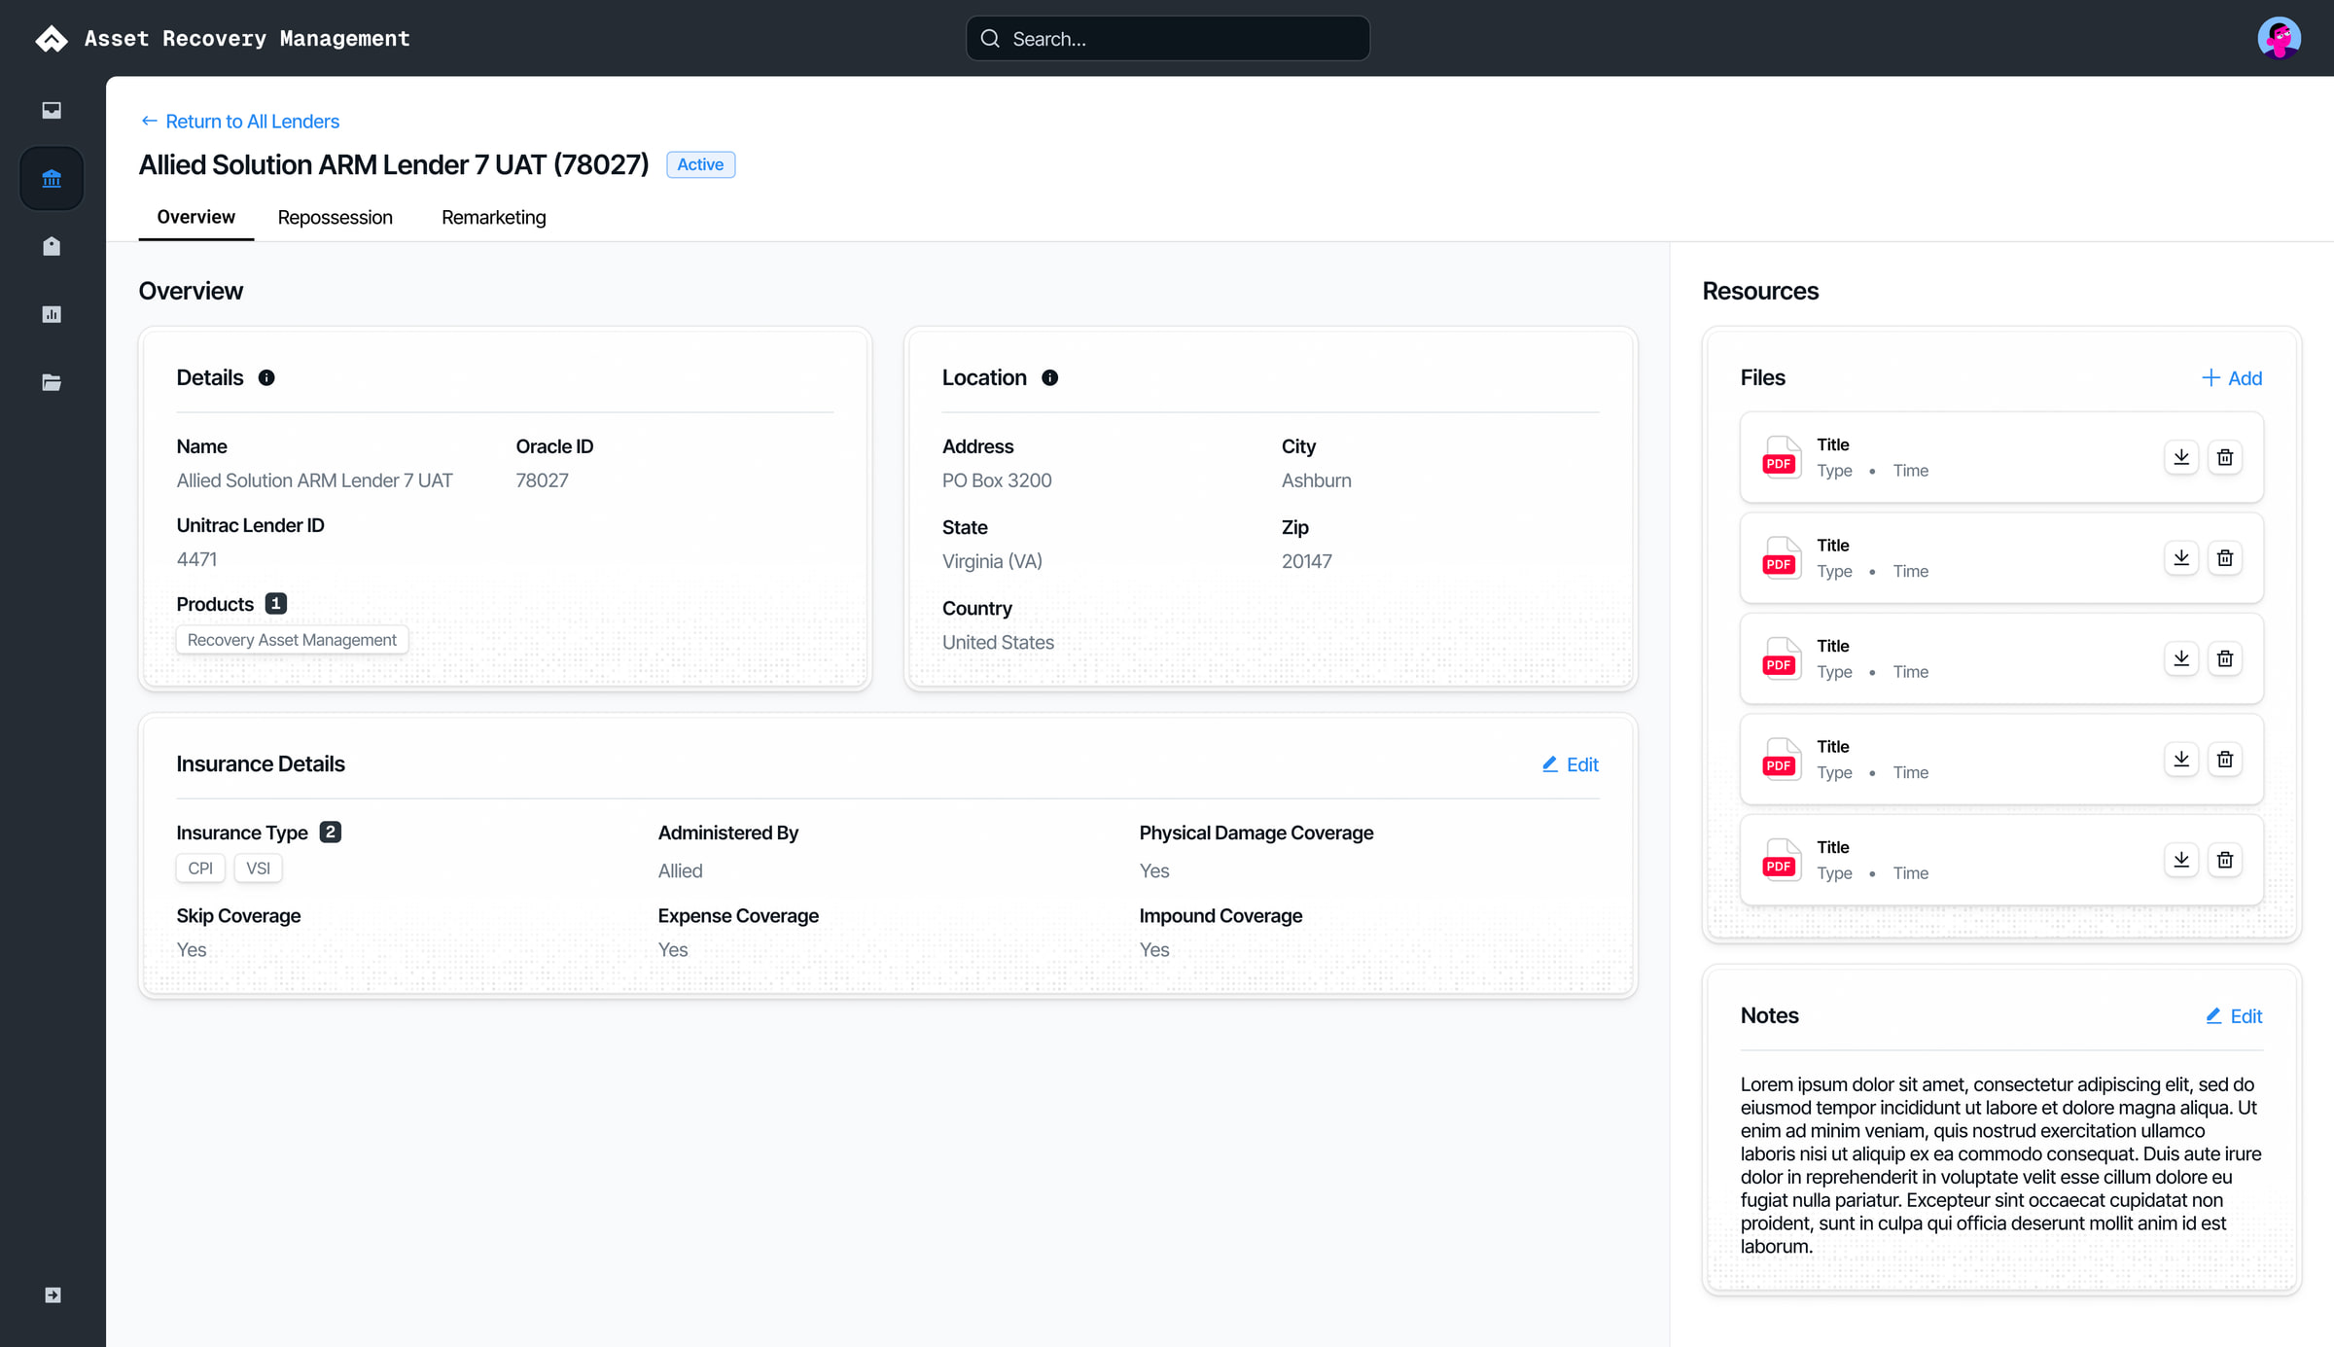
Task: Click the PDF icon of first file
Action: tap(1781, 457)
